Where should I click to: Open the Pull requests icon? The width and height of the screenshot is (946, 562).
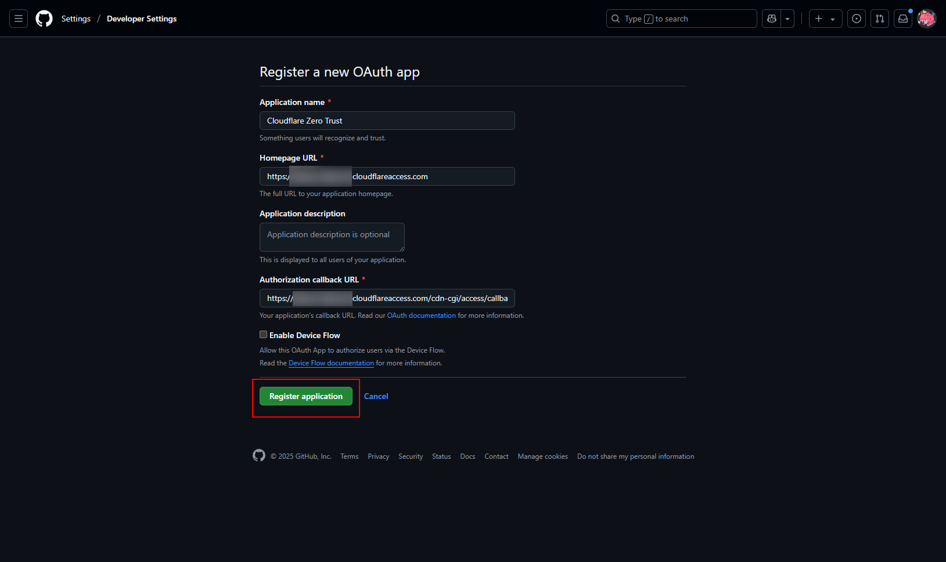[880, 19]
